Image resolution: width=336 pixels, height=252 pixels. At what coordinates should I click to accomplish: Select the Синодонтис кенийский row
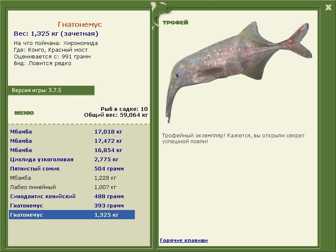click(x=72, y=196)
